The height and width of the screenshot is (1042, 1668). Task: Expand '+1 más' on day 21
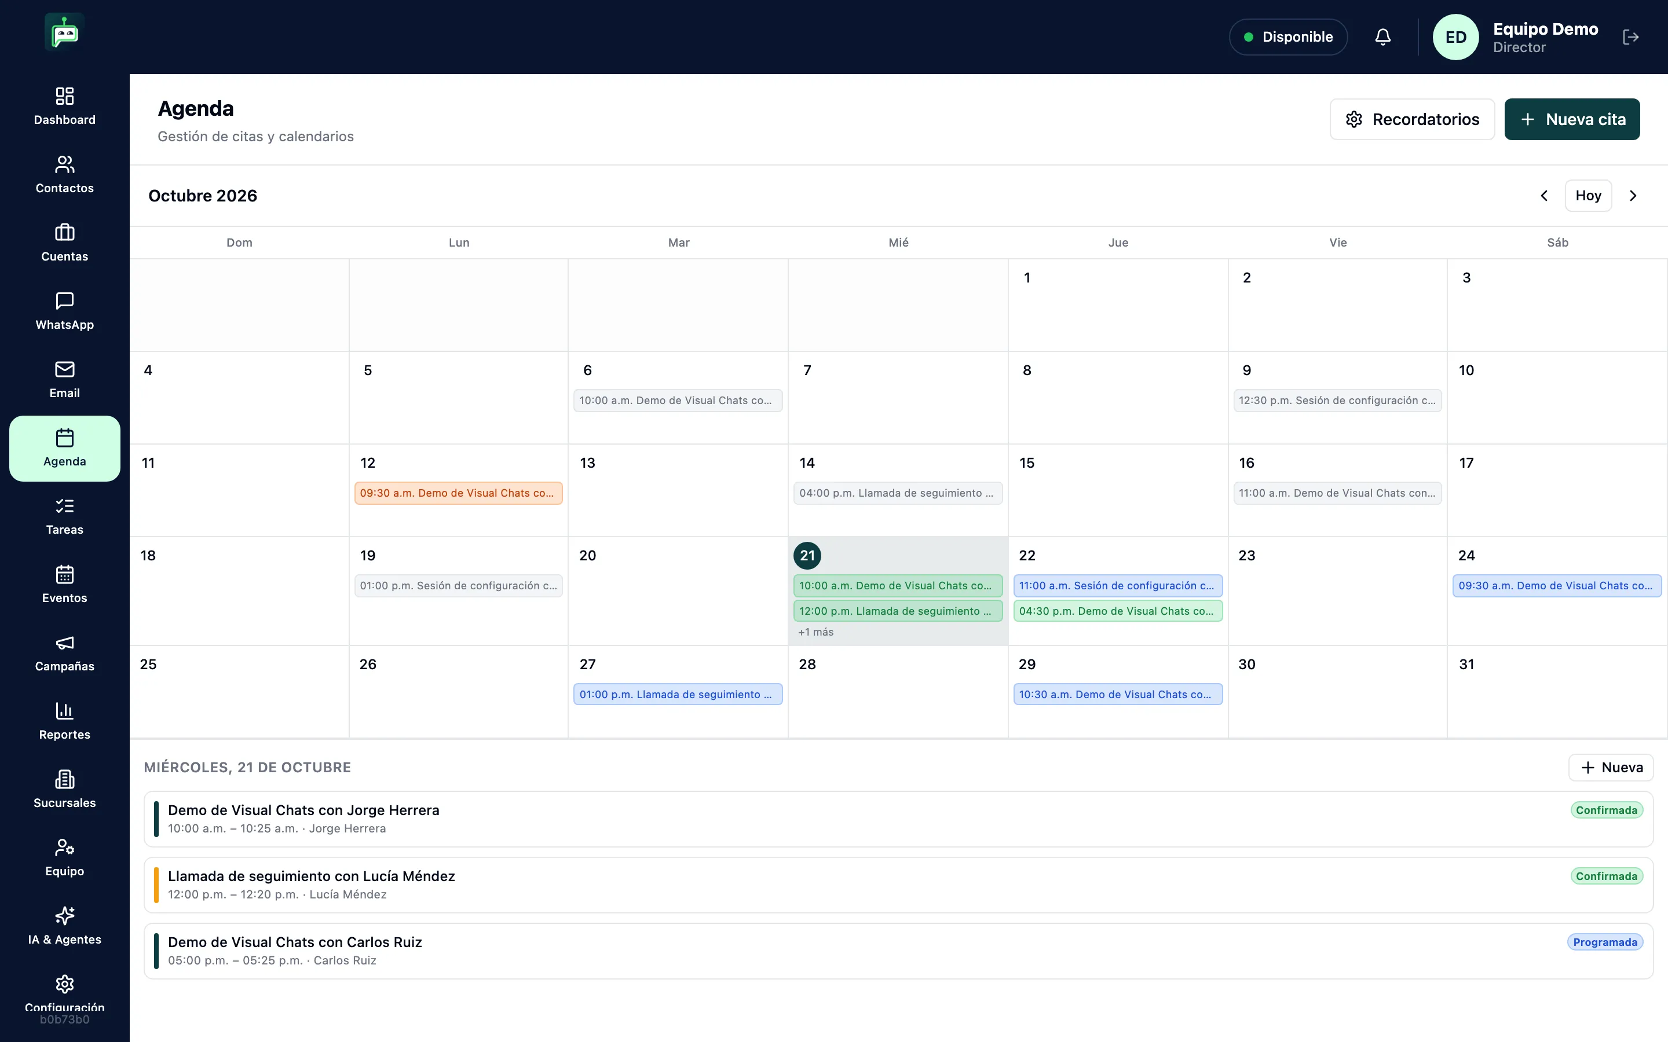pos(815,632)
